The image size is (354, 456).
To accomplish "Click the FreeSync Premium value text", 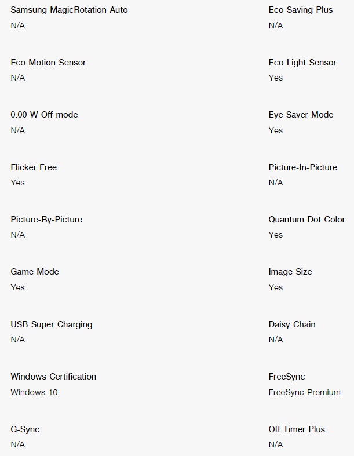I will (x=305, y=393).
